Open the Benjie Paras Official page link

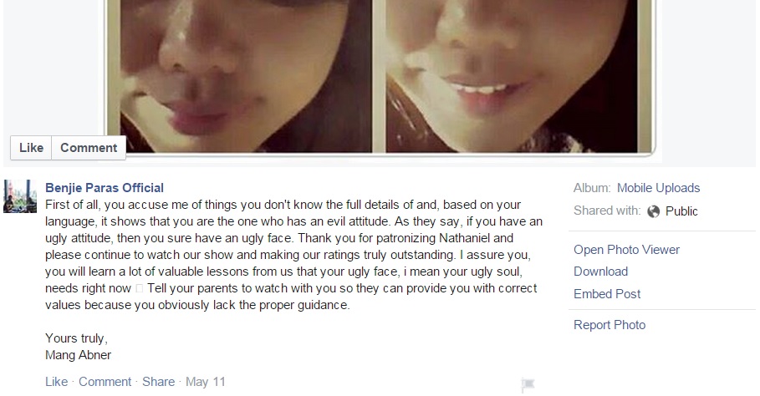point(105,188)
